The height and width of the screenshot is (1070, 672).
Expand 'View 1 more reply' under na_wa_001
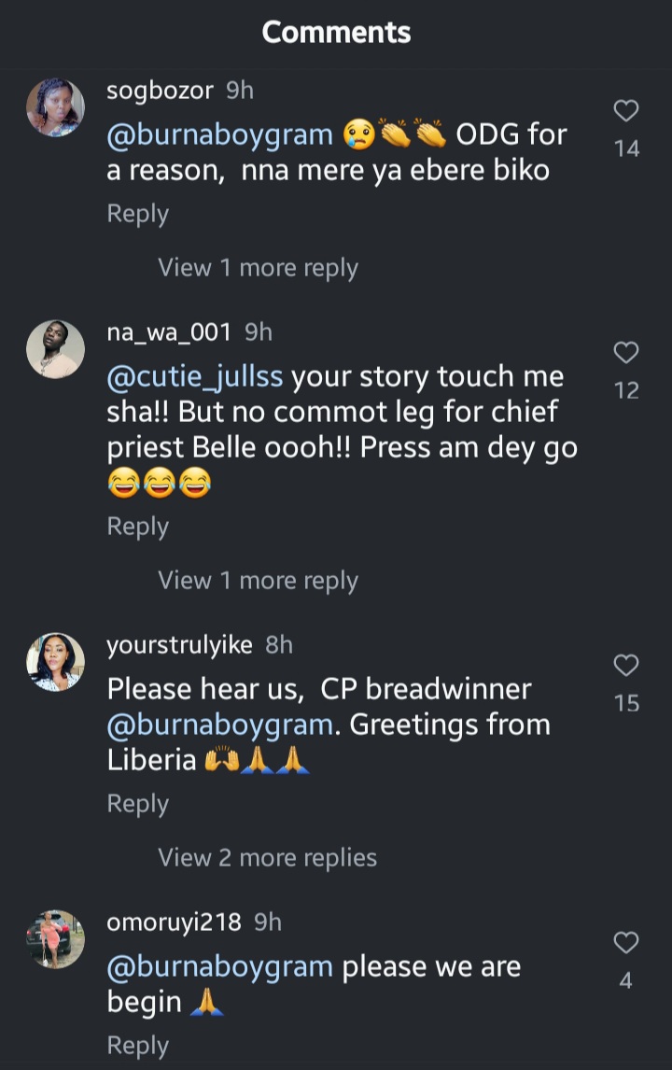(x=258, y=581)
